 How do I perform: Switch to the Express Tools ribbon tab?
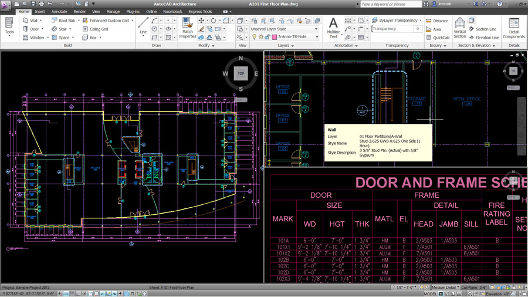201,12
